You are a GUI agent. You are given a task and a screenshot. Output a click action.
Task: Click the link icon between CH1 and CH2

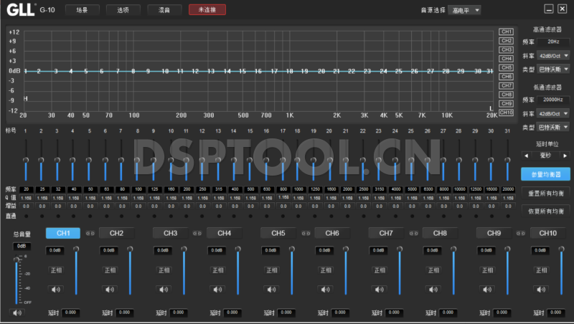pyautogui.click(x=90, y=233)
